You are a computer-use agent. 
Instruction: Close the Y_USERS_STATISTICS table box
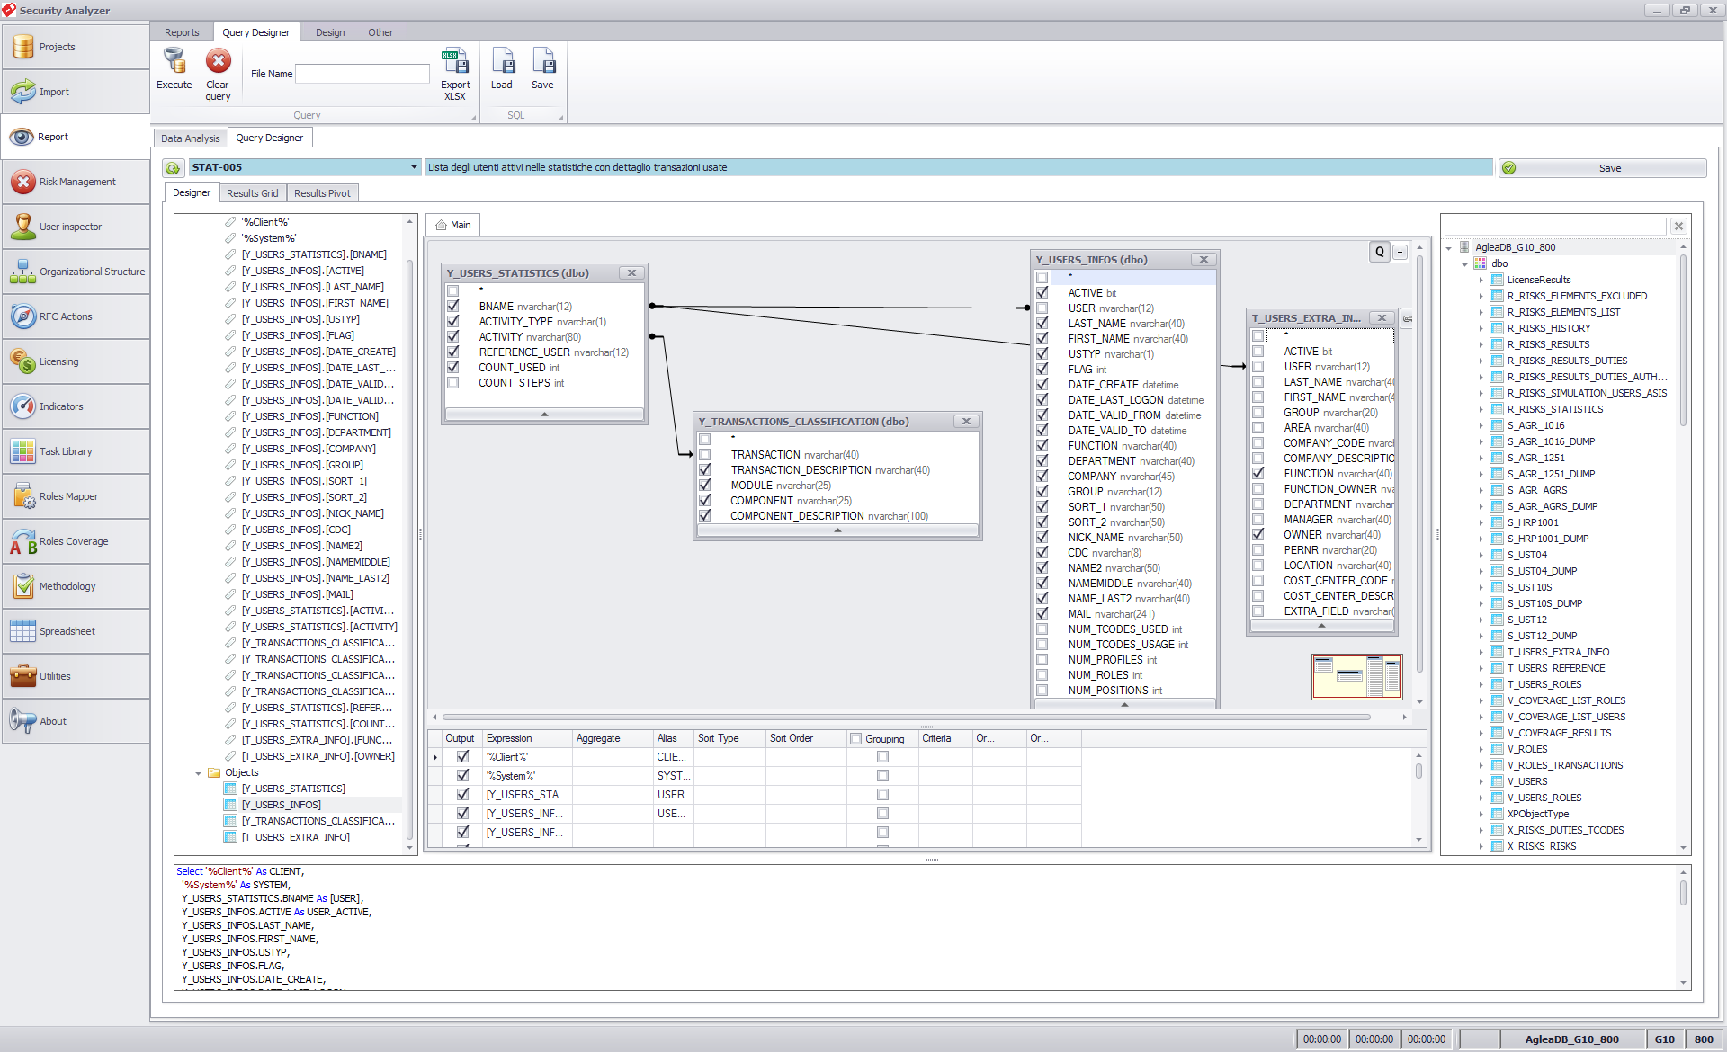pos(631,273)
